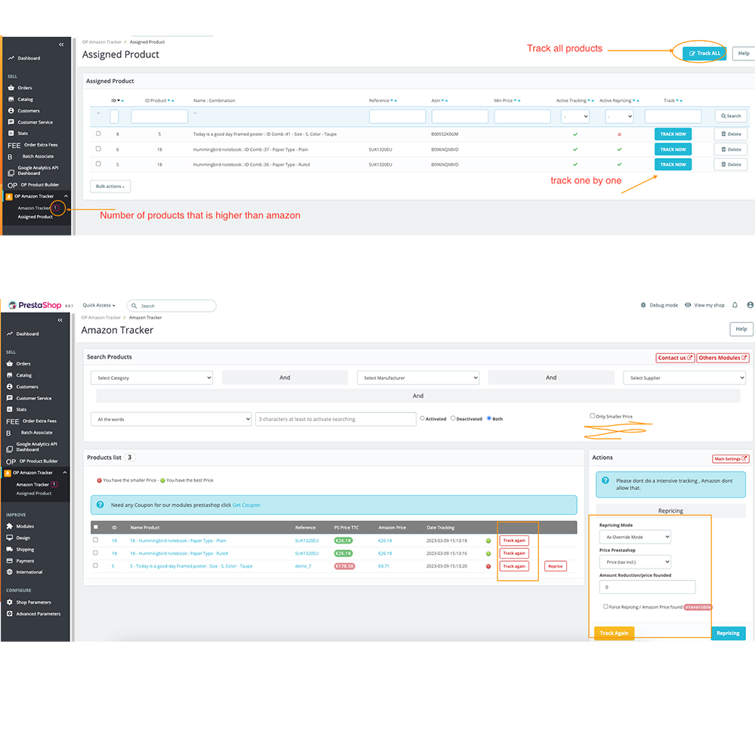Open Catalog icon in Assigned Product page sidebar
The height and width of the screenshot is (755, 755).
[x=11, y=99]
